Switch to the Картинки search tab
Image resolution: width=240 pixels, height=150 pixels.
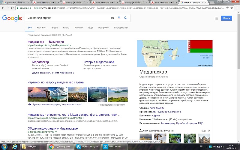[42, 28]
